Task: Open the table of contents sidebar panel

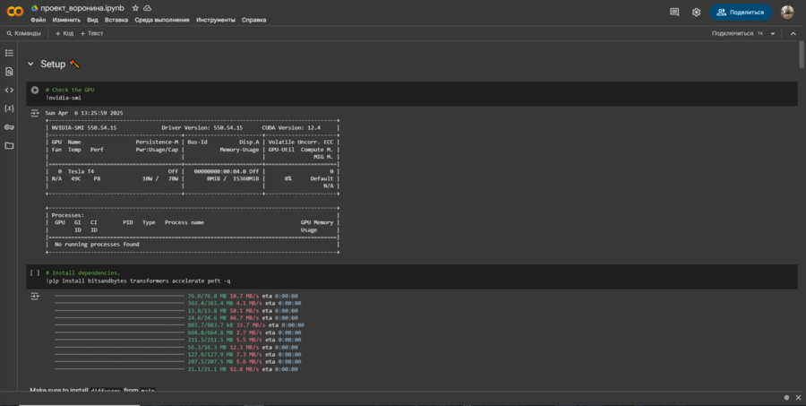Action: tap(9, 53)
